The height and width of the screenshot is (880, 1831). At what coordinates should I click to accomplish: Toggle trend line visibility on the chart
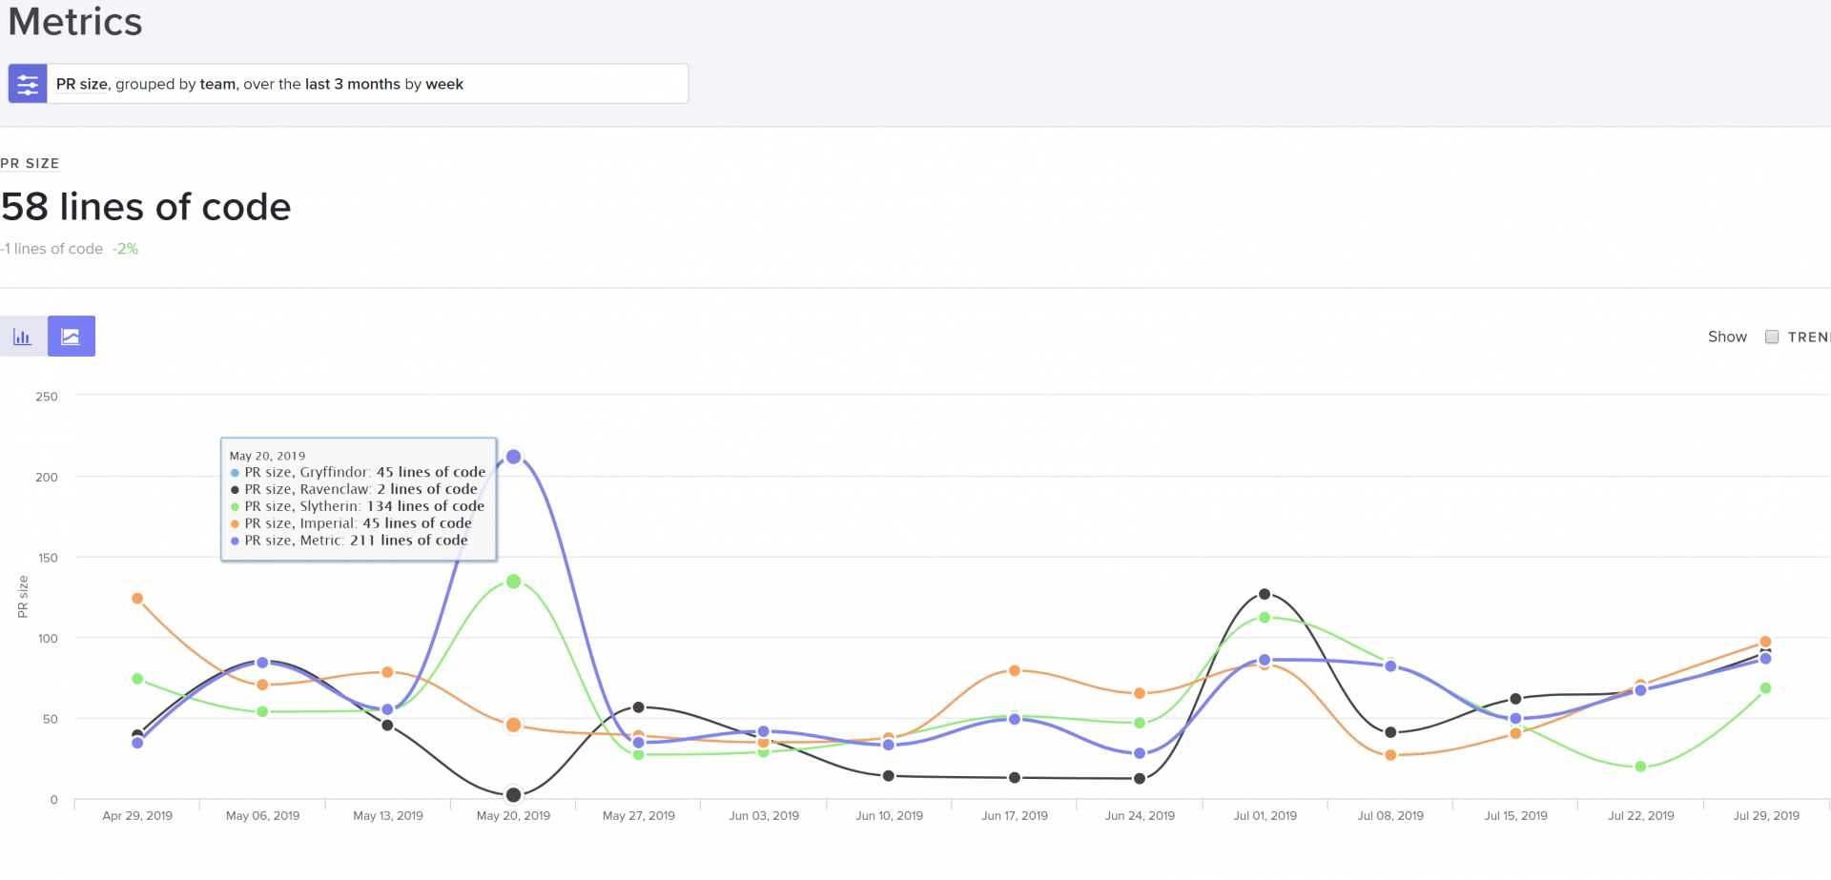1772,336
